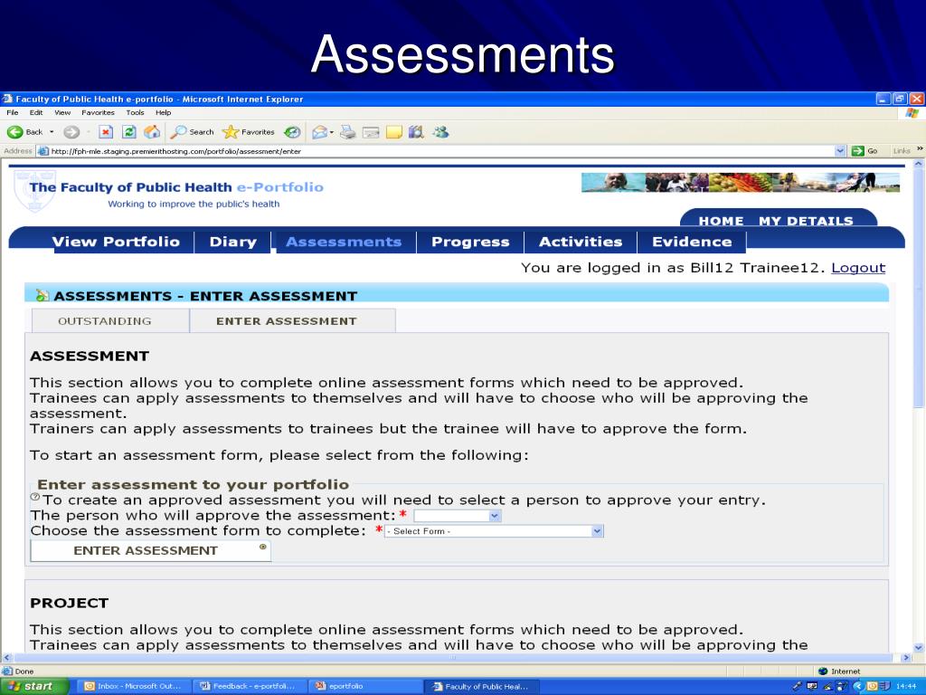Click the Internet zone status bar entry
The width and height of the screenshot is (926, 695).
(839, 671)
